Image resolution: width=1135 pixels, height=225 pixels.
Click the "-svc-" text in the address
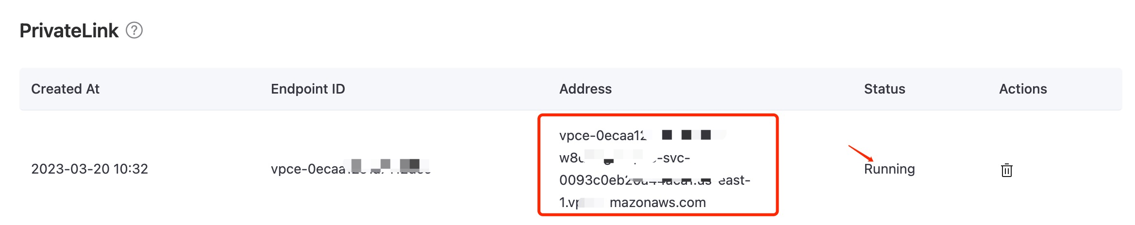point(673,158)
